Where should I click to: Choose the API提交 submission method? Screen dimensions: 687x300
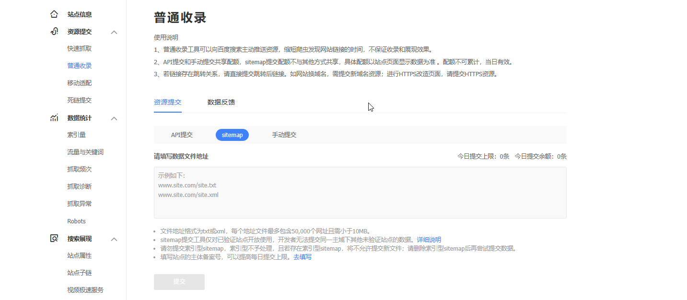(182, 135)
